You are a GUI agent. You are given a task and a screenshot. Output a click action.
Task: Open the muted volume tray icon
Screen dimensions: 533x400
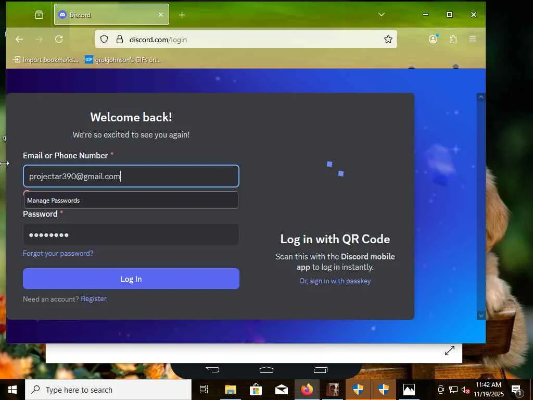[465, 390]
